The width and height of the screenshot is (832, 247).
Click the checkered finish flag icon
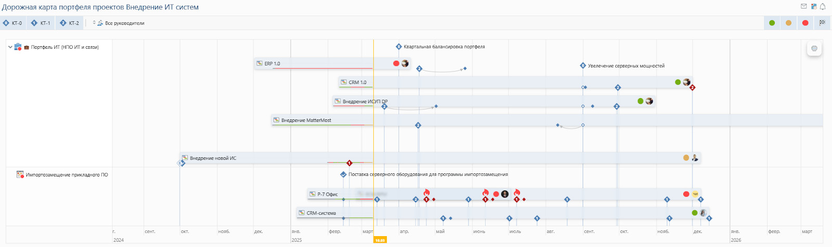click(822, 23)
